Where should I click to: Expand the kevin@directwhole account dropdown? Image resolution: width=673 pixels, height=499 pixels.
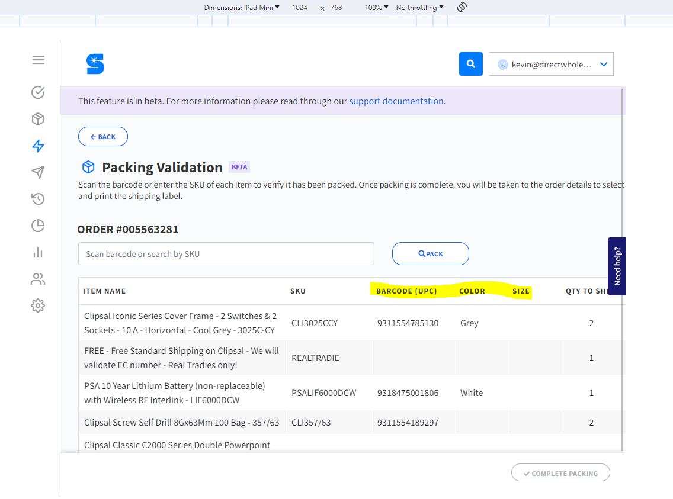pos(551,64)
